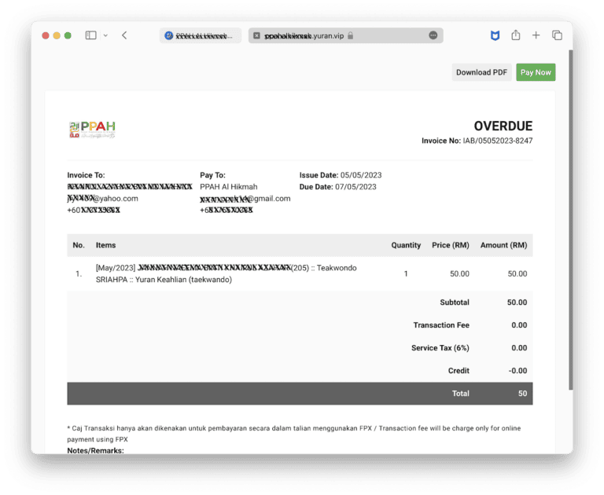Switch to the first browser tab
The width and height of the screenshot is (604, 495).
pos(200,35)
